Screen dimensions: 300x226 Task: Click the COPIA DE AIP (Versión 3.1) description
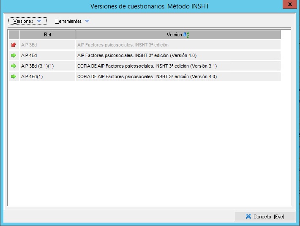147,66
